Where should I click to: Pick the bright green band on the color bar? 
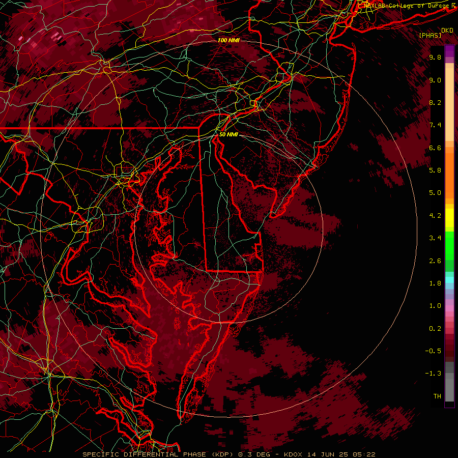[449, 245]
